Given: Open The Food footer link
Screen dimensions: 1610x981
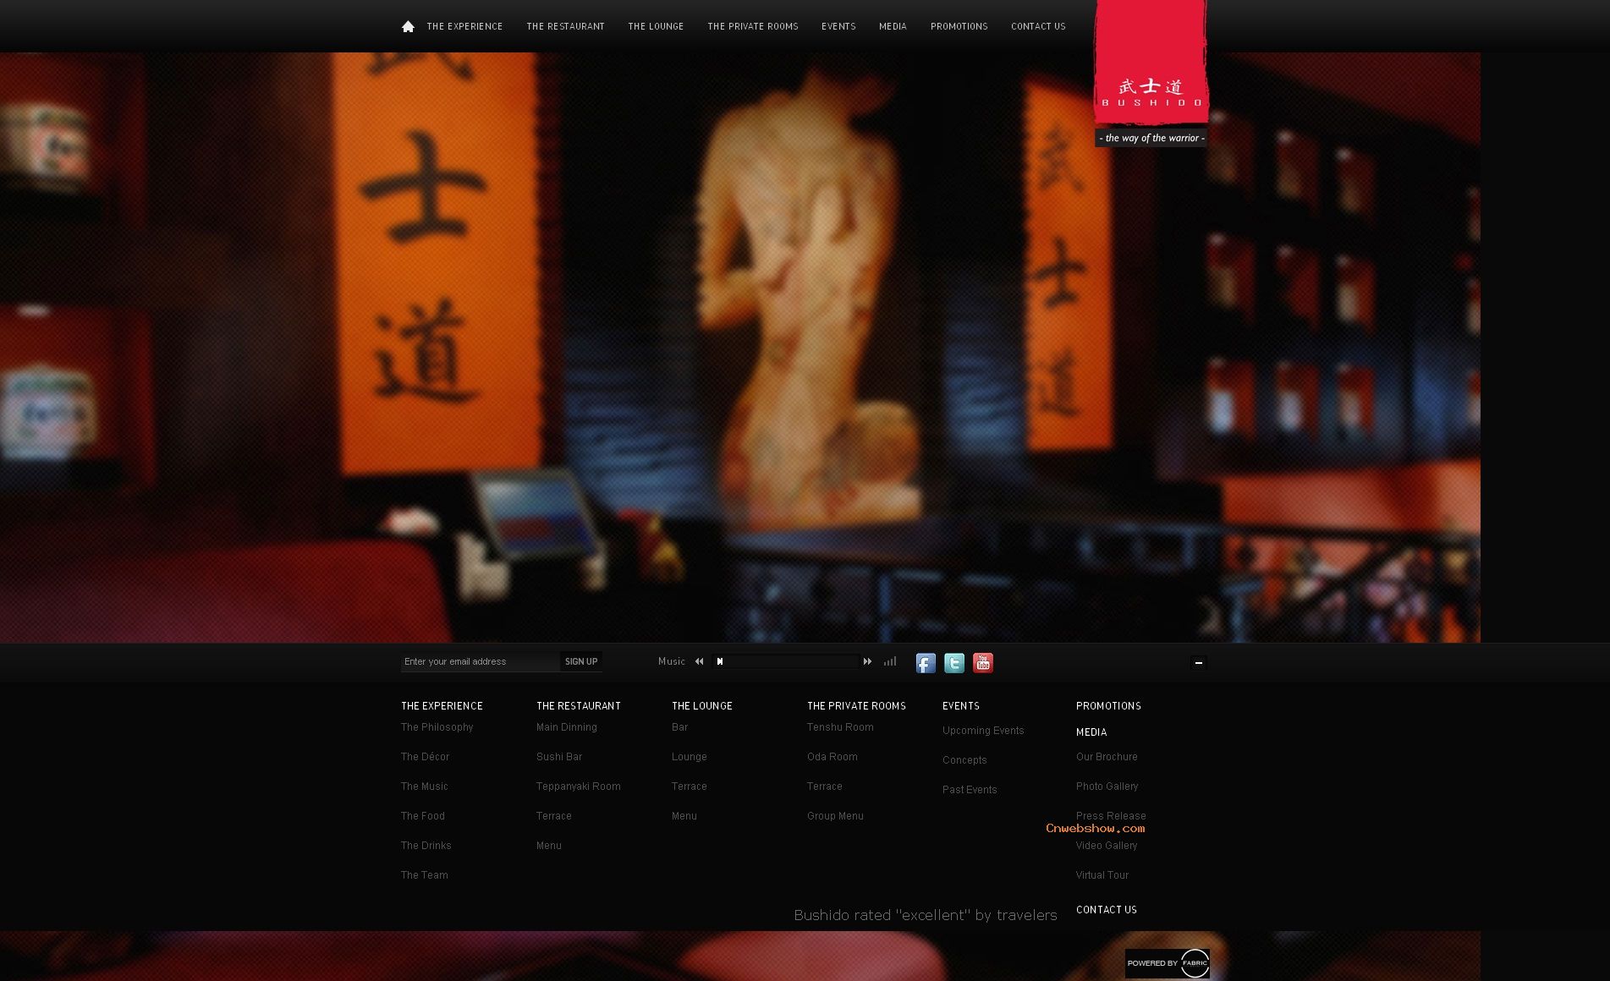Looking at the screenshot, I should pyautogui.click(x=422, y=816).
